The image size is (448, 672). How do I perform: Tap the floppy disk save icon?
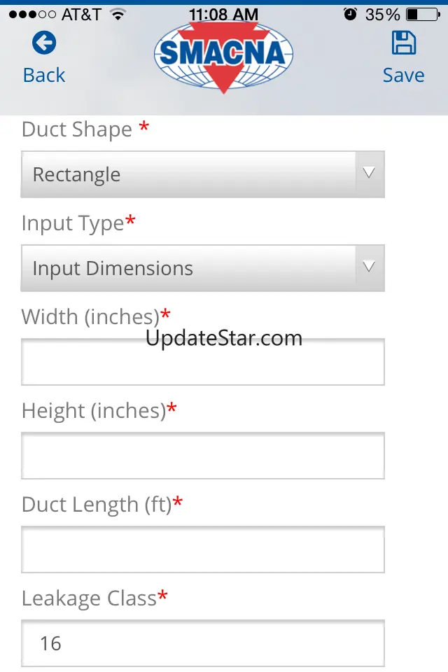(403, 43)
